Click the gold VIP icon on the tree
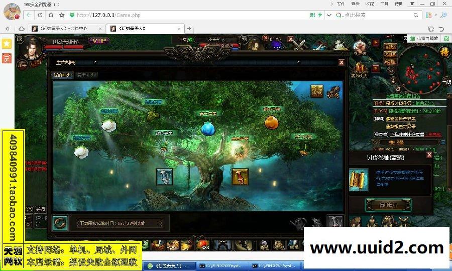The image size is (452, 271). [317, 91]
